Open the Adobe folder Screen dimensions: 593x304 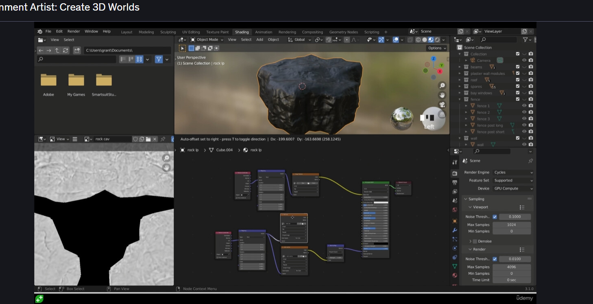[48, 85]
